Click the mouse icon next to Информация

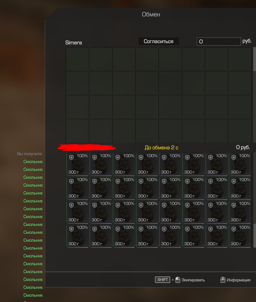223,280
